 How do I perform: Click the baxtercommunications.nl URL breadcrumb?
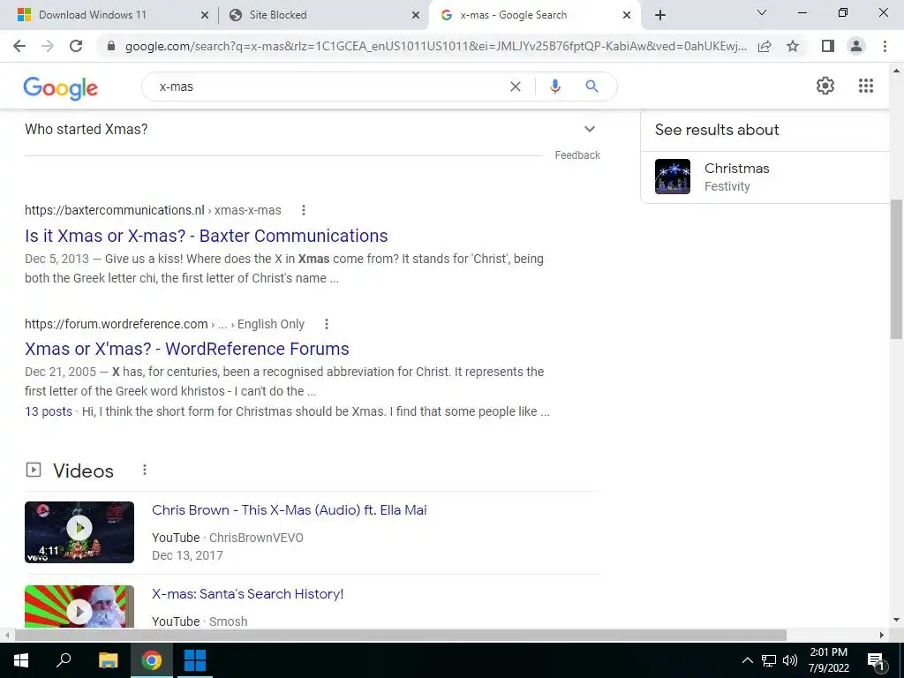pos(153,210)
